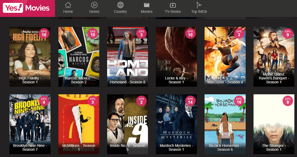Screen dimensions: 297x157
Task: Open Homeland - Season 8 via its title link
Action: pyautogui.click(x=127, y=82)
